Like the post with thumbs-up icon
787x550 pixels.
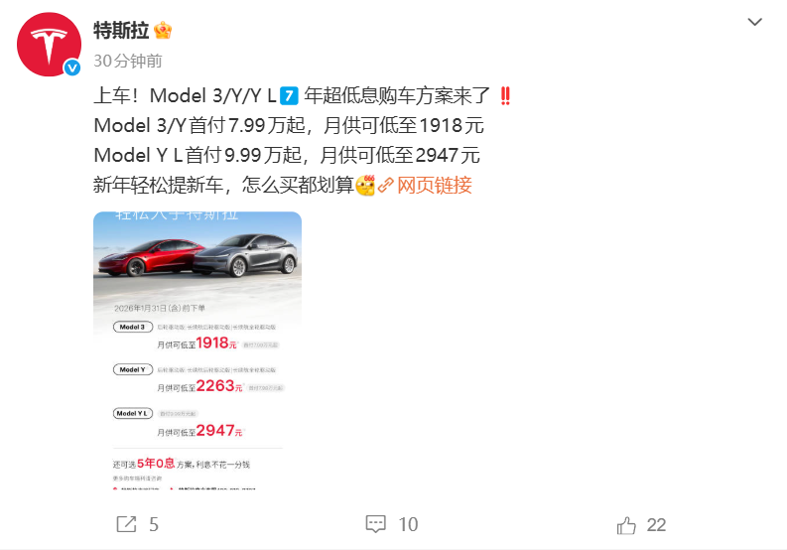click(x=626, y=525)
